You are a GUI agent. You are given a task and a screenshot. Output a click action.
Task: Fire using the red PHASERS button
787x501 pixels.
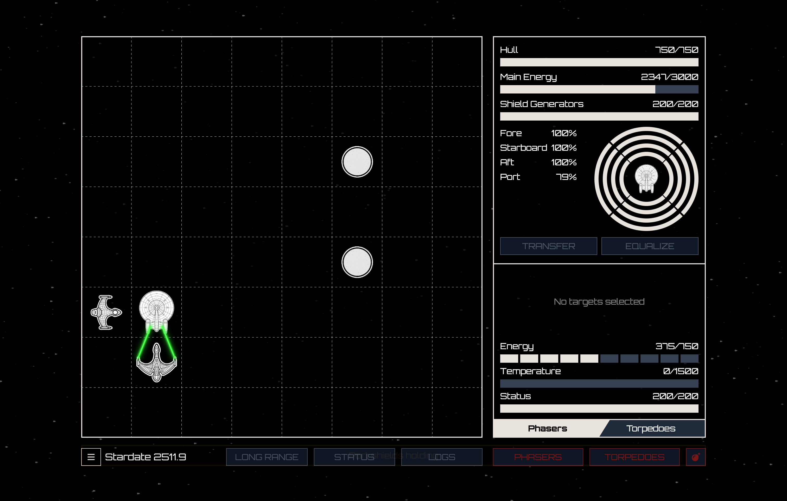[x=538, y=457]
